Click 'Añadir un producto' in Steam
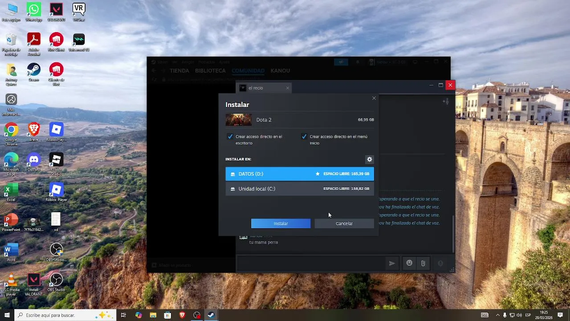Screen dimensions: 570x321 point(171,265)
